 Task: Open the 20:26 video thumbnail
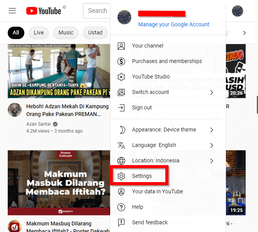(x=236, y=71)
